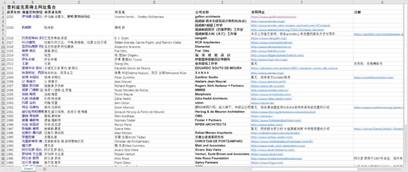The height and width of the screenshot is (172, 408).
Task: Select header cell 公司名称
Action: pyautogui.click(x=202, y=12)
